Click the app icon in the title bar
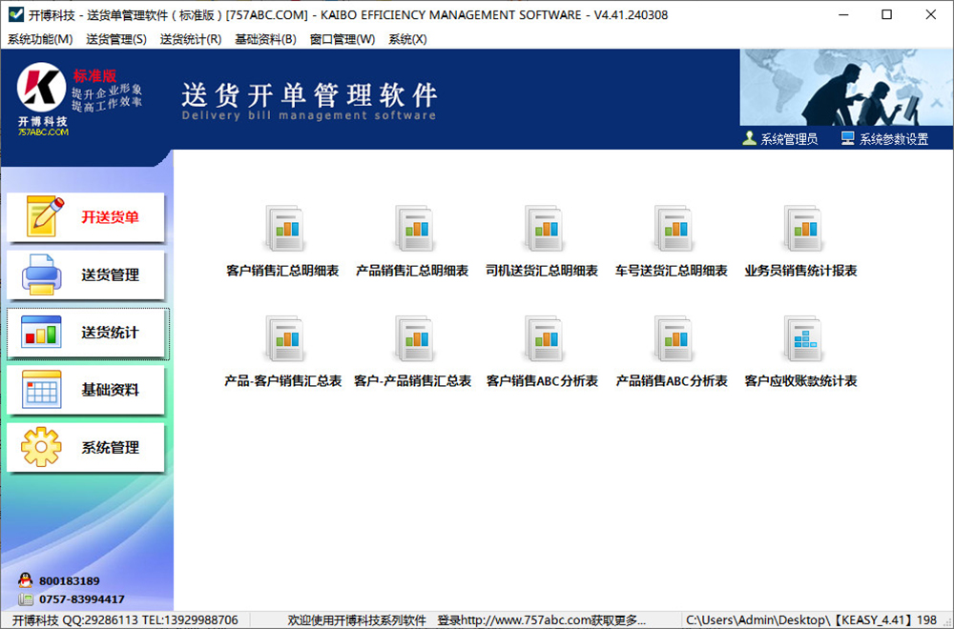The height and width of the screenshot is (629, 954). coord(16,14)
